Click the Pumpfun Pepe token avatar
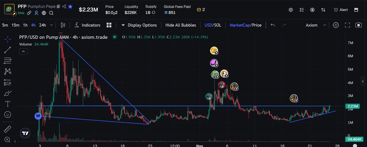 pos(9,9)
